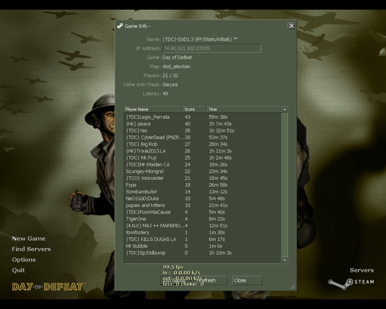
Task: Sort by Time column header
Action: (x=244, y=109)
